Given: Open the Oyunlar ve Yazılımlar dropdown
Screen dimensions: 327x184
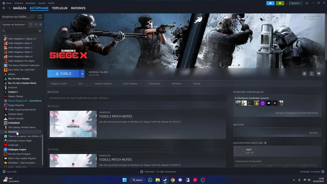Looking at the screenshot, I should coord(14,25).
